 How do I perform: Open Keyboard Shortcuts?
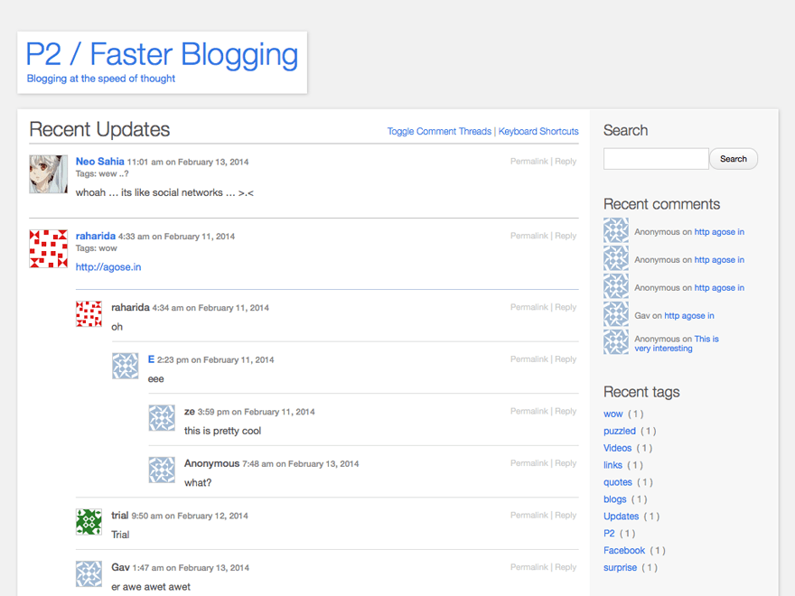(x=538, y=131)
